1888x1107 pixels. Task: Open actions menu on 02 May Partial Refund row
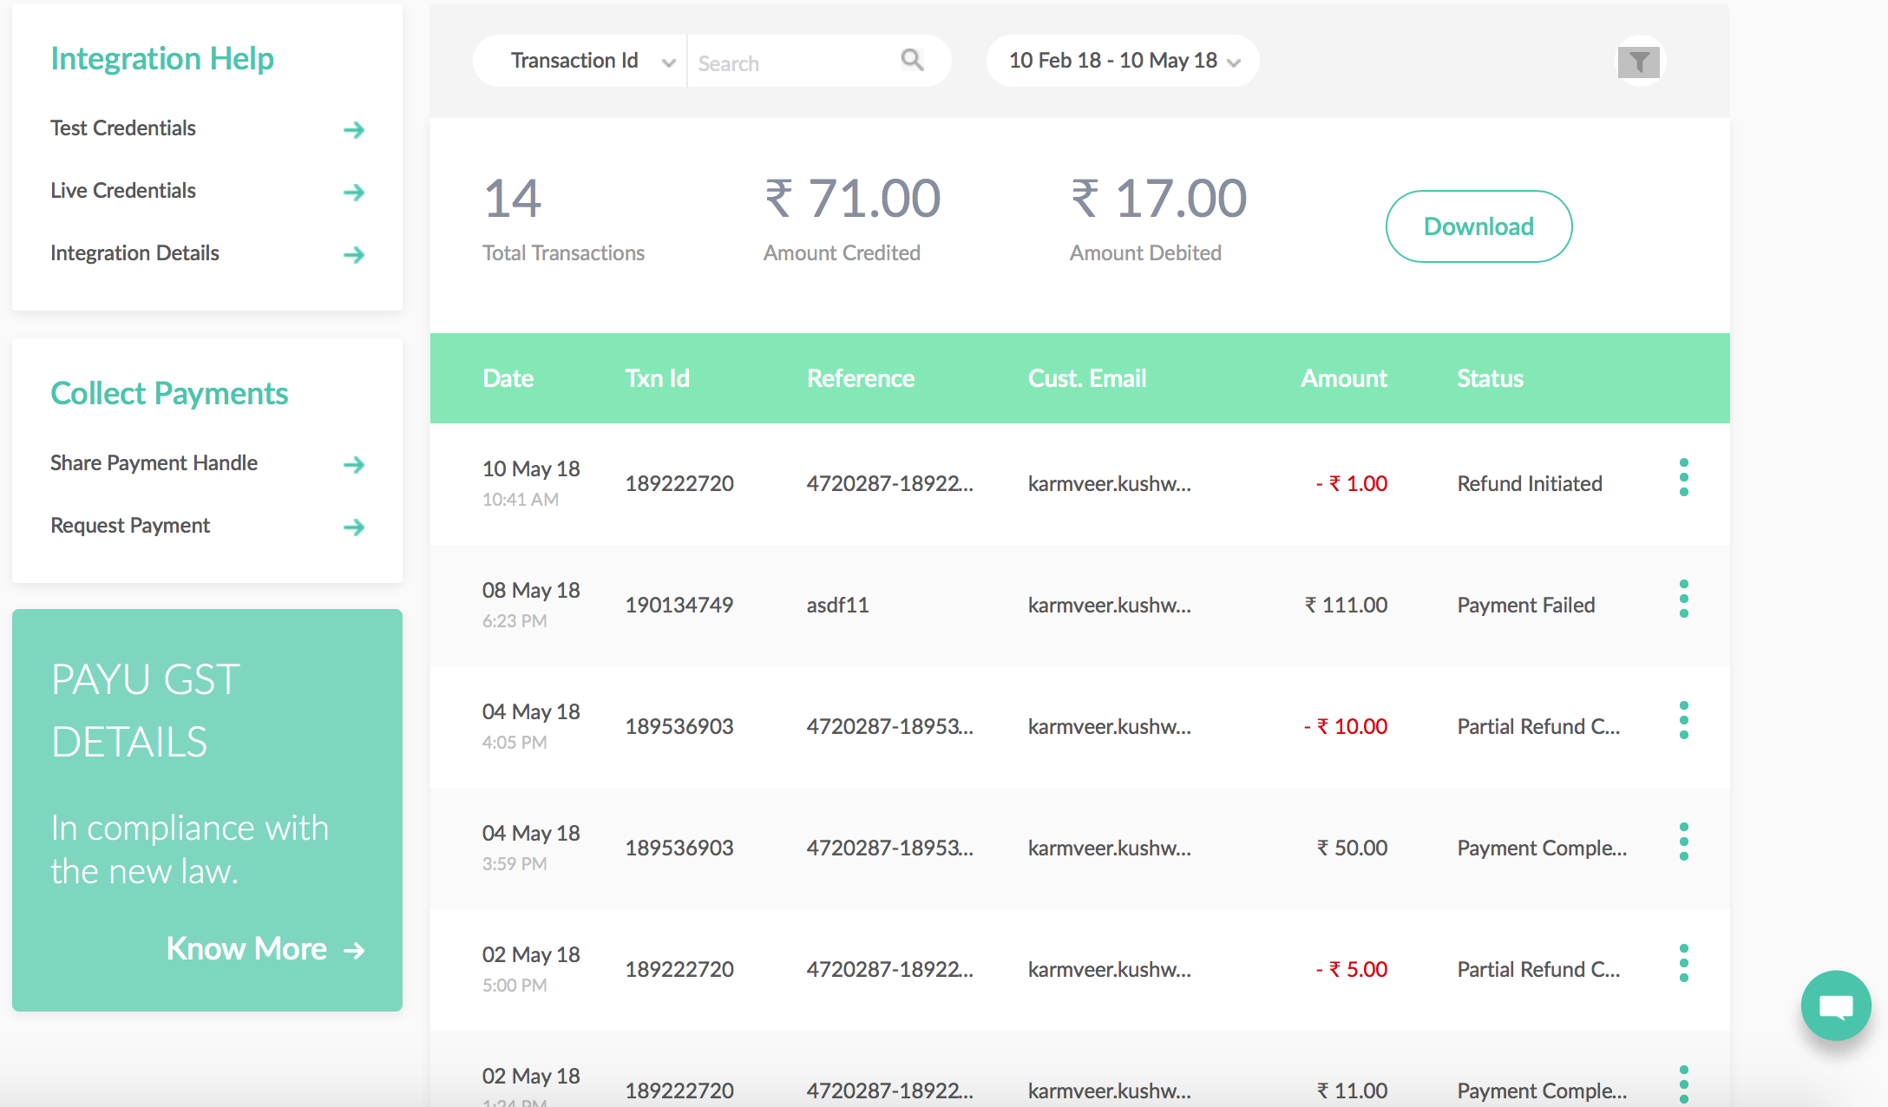(x=1683, y=962)
